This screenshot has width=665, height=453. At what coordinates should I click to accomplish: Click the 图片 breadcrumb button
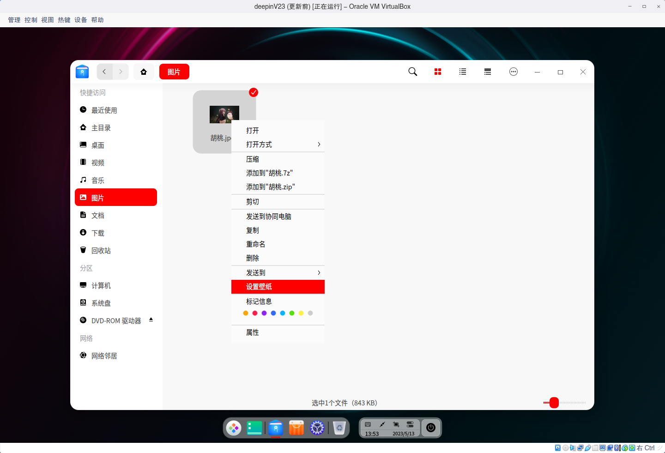point(174,72)
